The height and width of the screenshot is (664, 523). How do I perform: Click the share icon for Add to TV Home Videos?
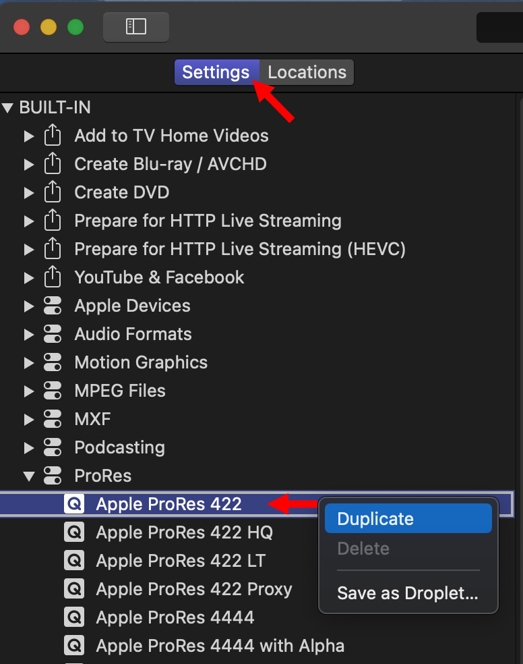click(x=53, y=136)
